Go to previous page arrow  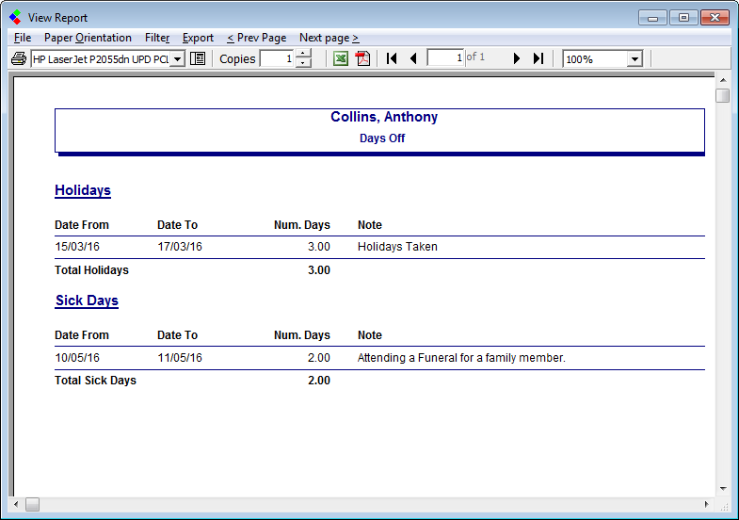tap(412, 58)
